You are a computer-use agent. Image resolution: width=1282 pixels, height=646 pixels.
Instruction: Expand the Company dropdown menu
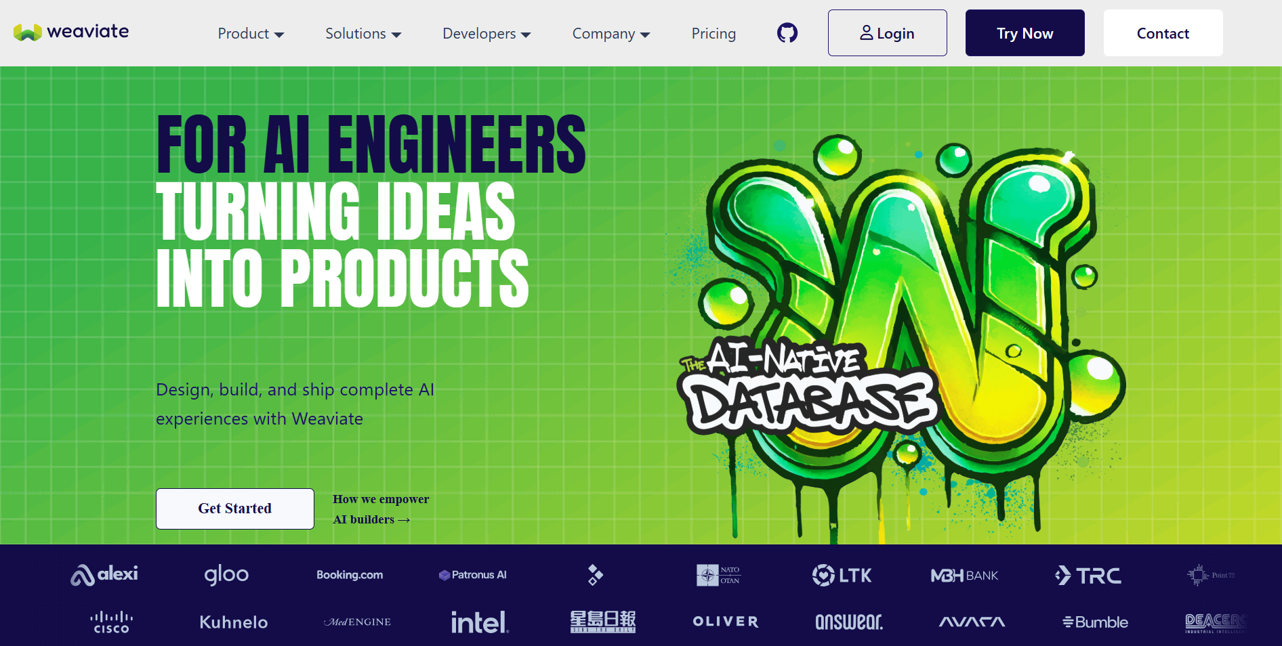coord(611,33)
